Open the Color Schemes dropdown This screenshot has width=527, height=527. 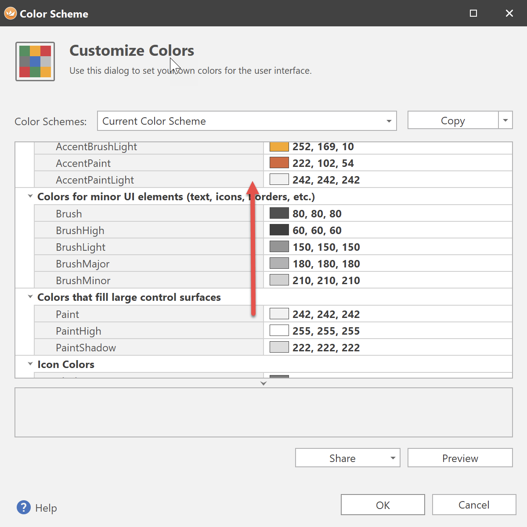pyautogui.click(x=389, y=121)
